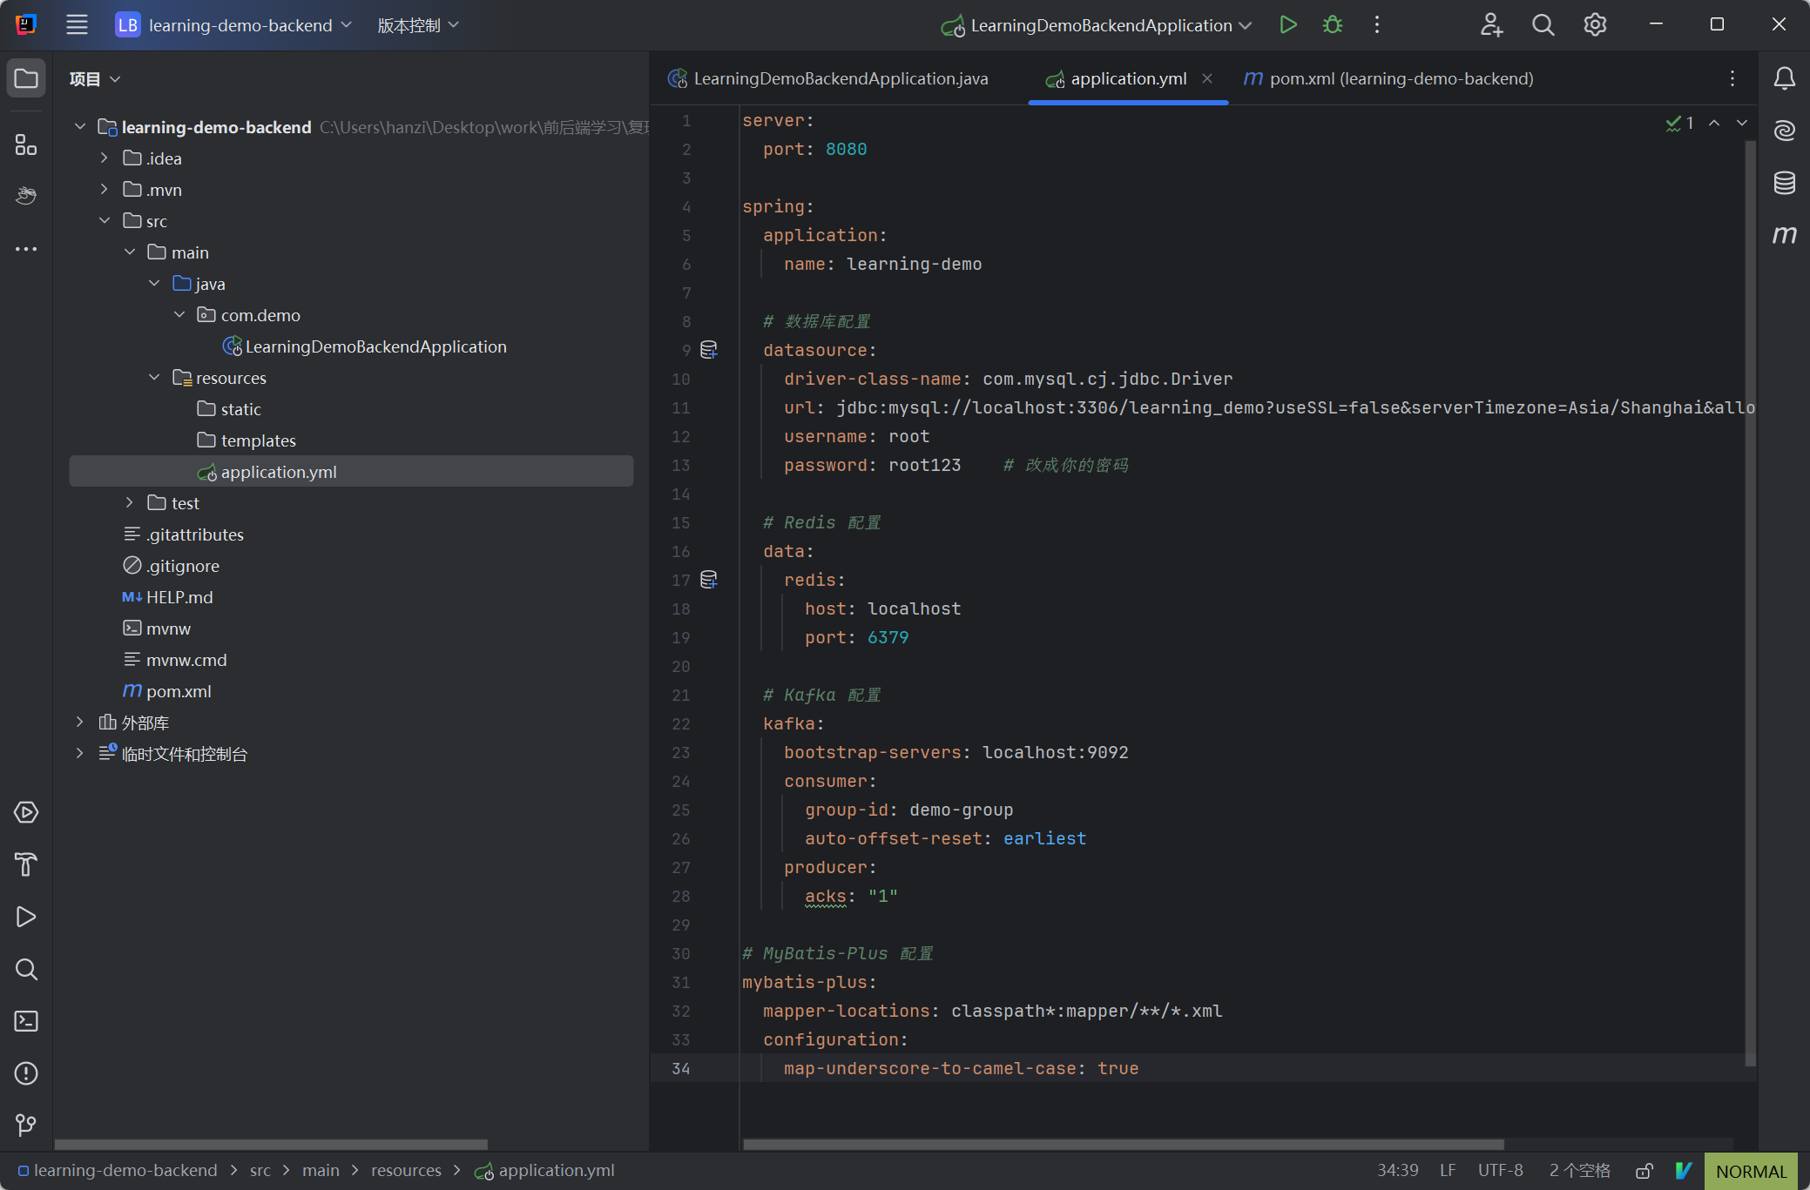The width and height of the screenshot is (1810, 1190).
Task: Toggle the Project tool window folder icon
Action: (26, 78)
